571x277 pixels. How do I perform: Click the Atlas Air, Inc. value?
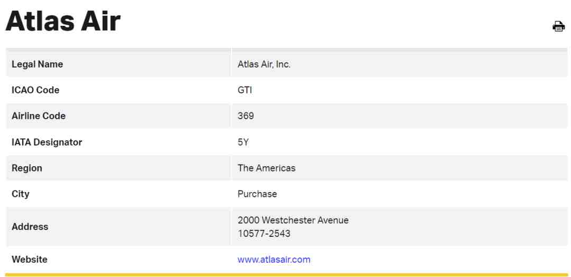pos(264,64)
